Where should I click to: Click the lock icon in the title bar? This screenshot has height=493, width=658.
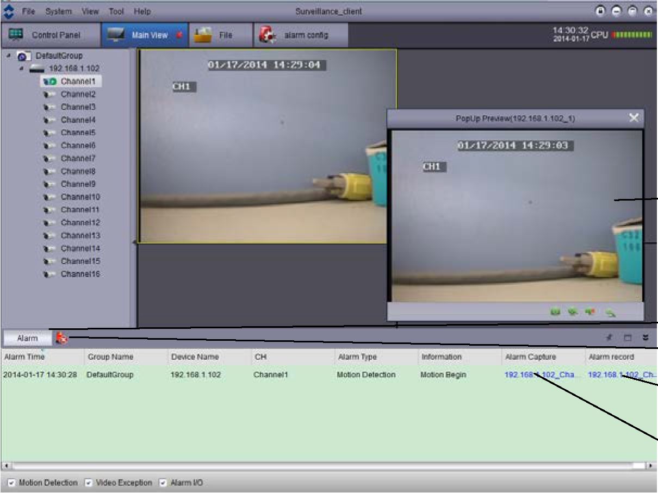[601, 11]
